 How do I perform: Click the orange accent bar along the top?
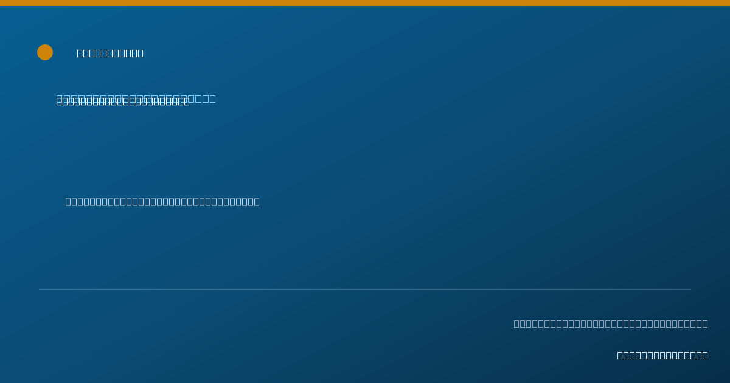coord(365,3)
